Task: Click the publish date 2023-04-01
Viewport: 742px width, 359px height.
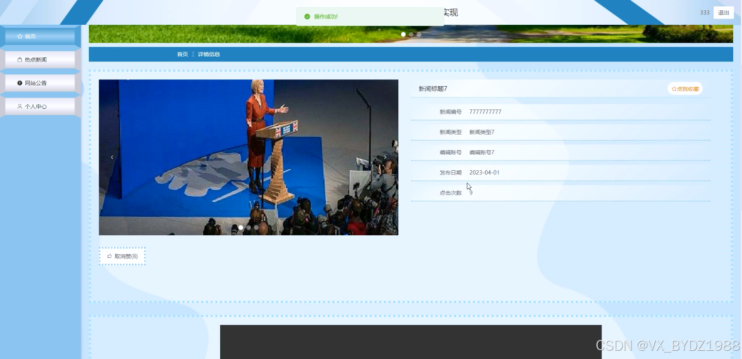Action: [484, 173]
